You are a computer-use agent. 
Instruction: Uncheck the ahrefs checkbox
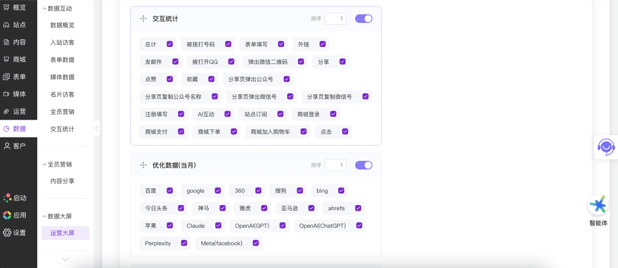click(x=358, y=208)
